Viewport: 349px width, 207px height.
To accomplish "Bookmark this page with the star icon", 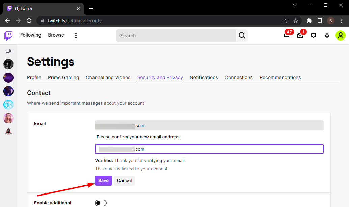I will 296,21.
